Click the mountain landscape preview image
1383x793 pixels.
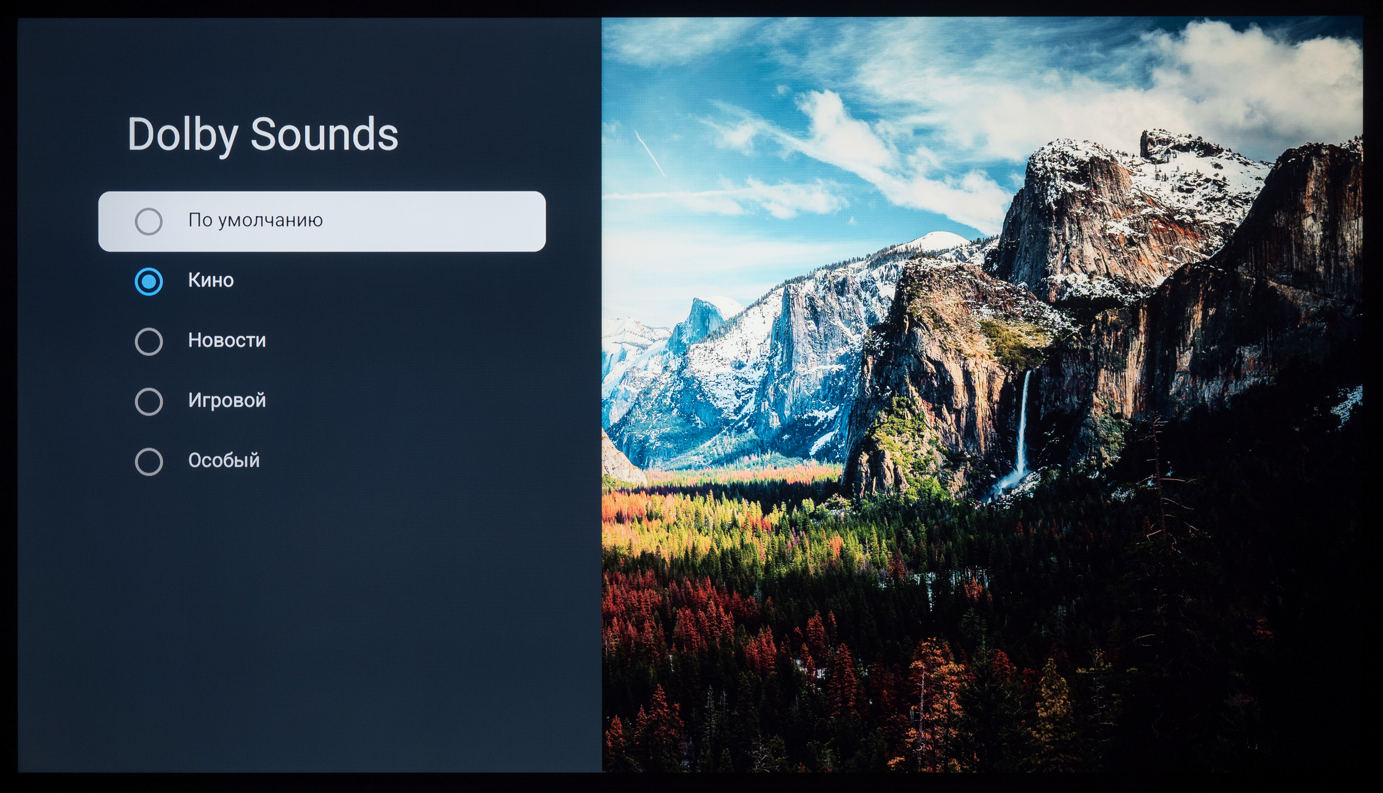(982, 395)
